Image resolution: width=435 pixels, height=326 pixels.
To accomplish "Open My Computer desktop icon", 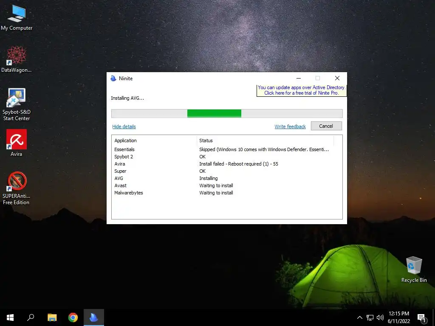I will click(x=17, y=17).
